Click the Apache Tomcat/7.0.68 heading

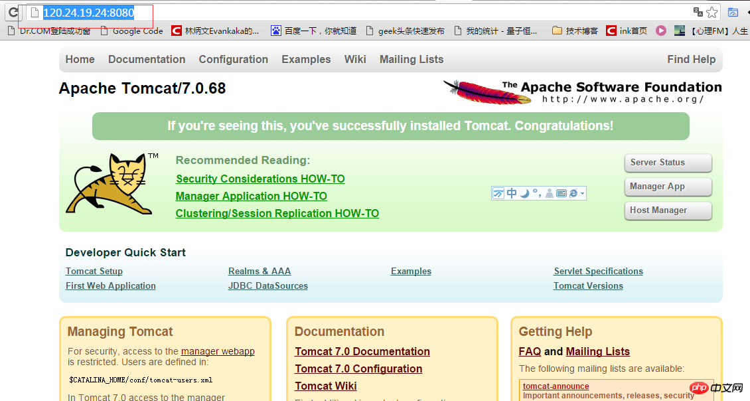tap(143, 88)
